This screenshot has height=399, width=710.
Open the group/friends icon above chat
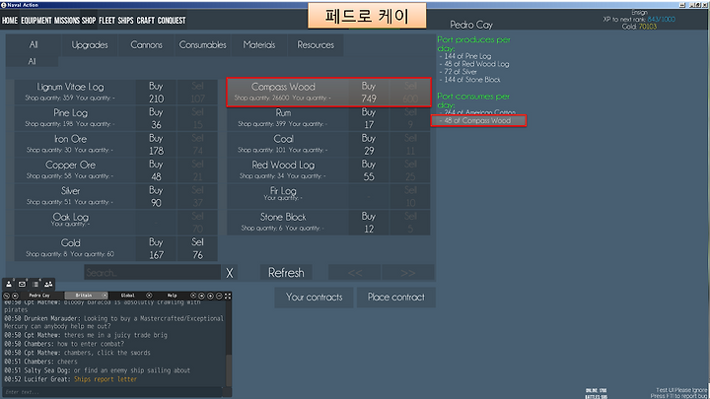point(48,284)
